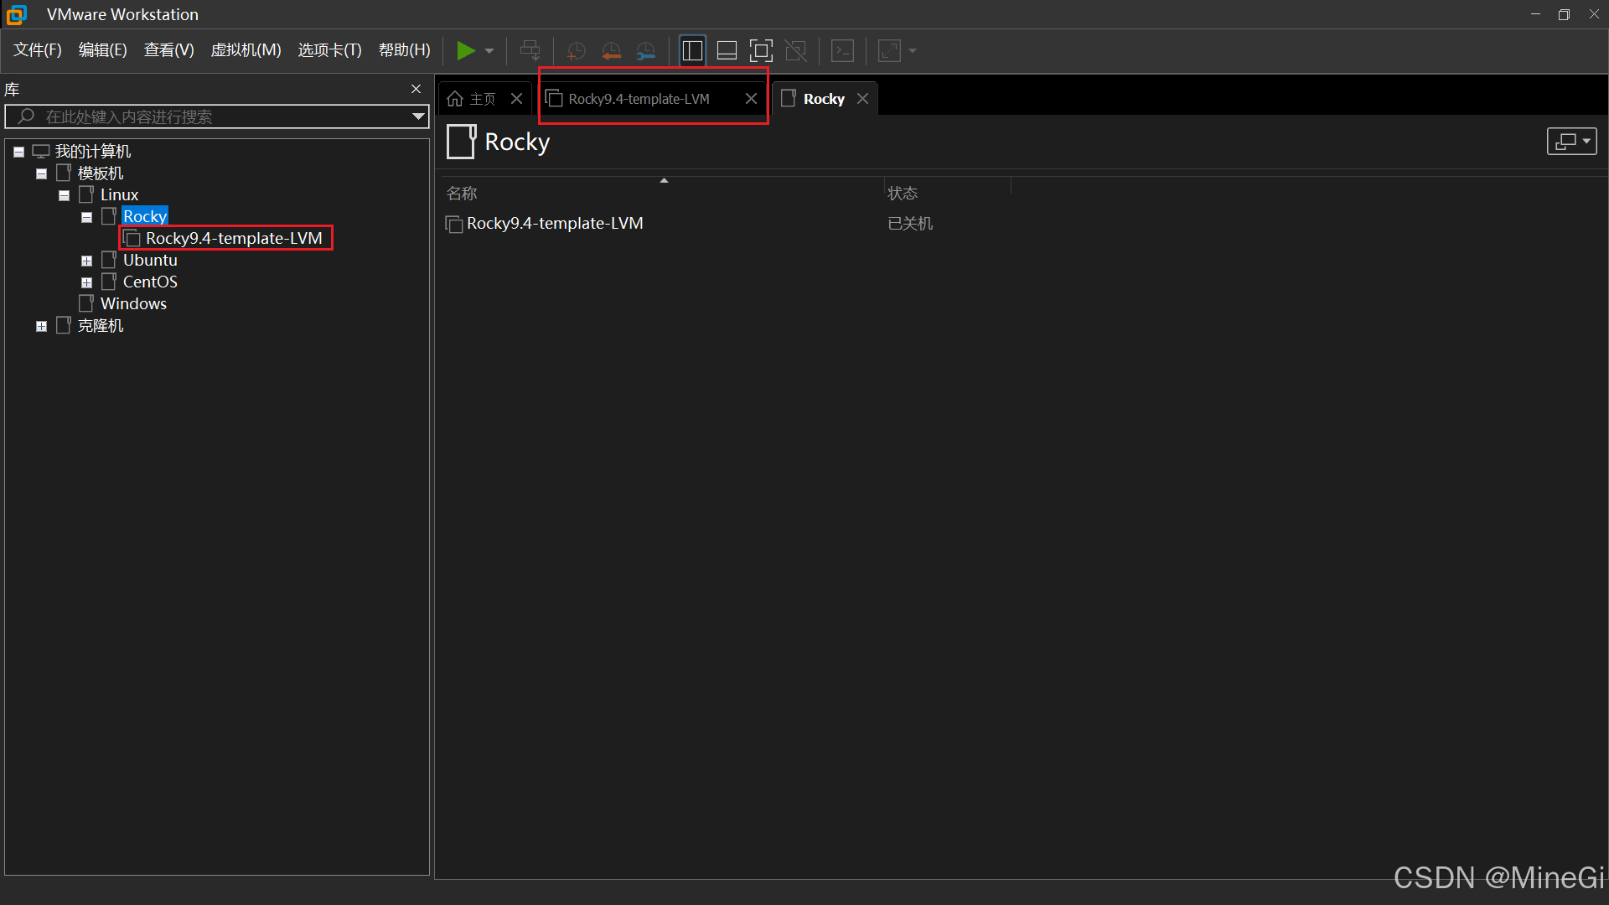Open the snapshot manager wrench icon
This screenshot has height=905, width=1609.
coord(645,51)
